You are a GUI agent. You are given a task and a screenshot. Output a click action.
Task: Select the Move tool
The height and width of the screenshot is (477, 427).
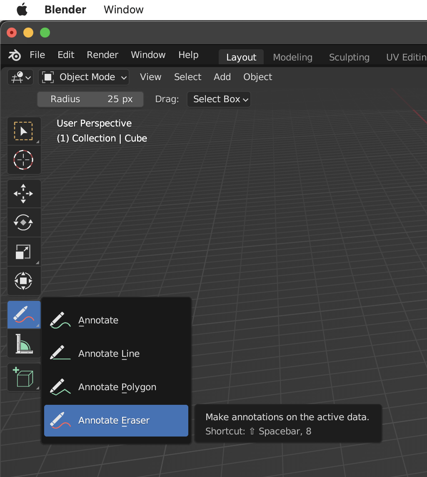24,194
